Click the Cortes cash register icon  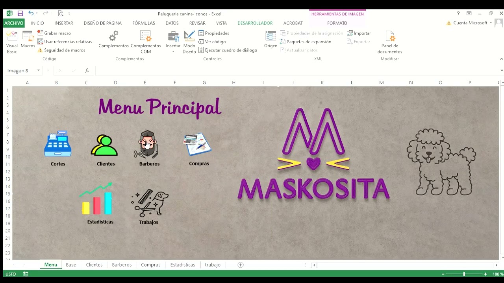(x=58, y=143)
